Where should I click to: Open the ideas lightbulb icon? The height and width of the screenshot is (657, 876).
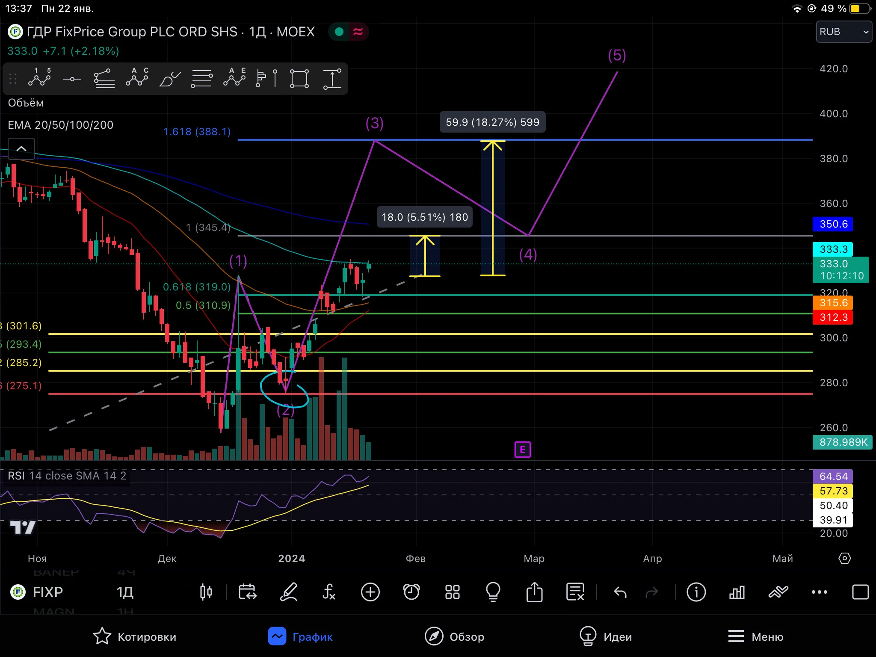pyautogui.click(x=493, y=592)
